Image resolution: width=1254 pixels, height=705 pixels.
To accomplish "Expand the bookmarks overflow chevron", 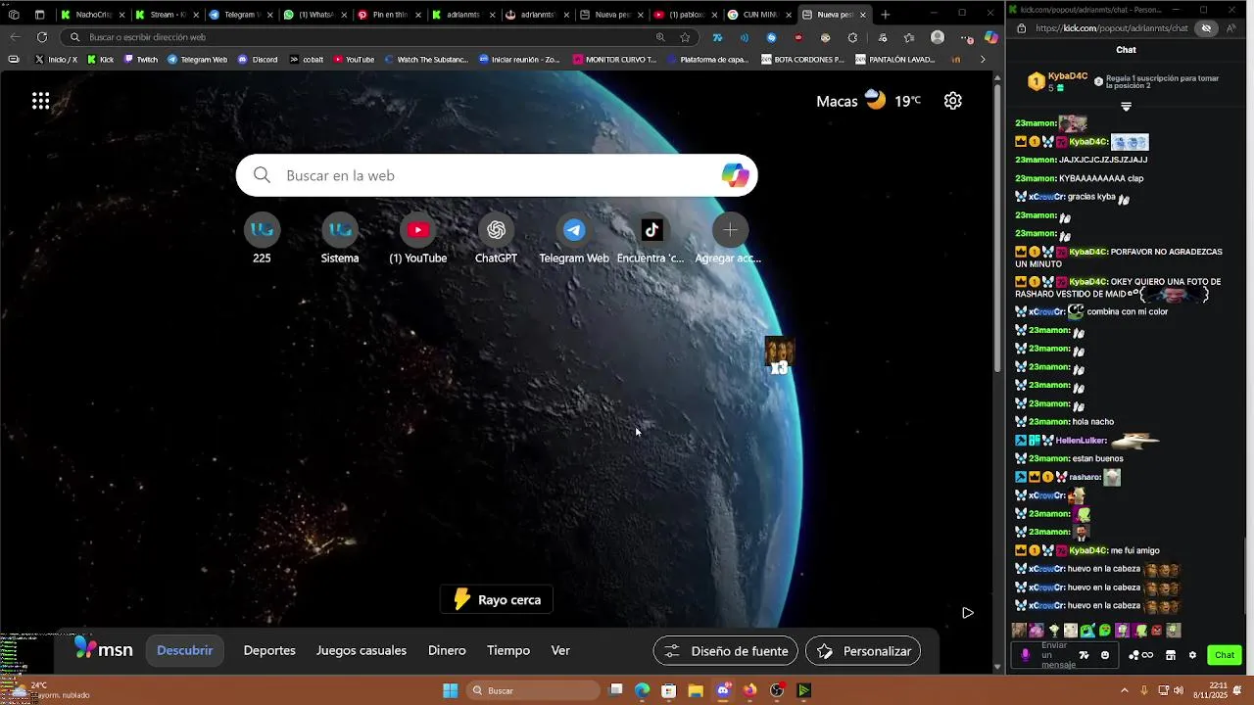I will [x=984, y=59].
